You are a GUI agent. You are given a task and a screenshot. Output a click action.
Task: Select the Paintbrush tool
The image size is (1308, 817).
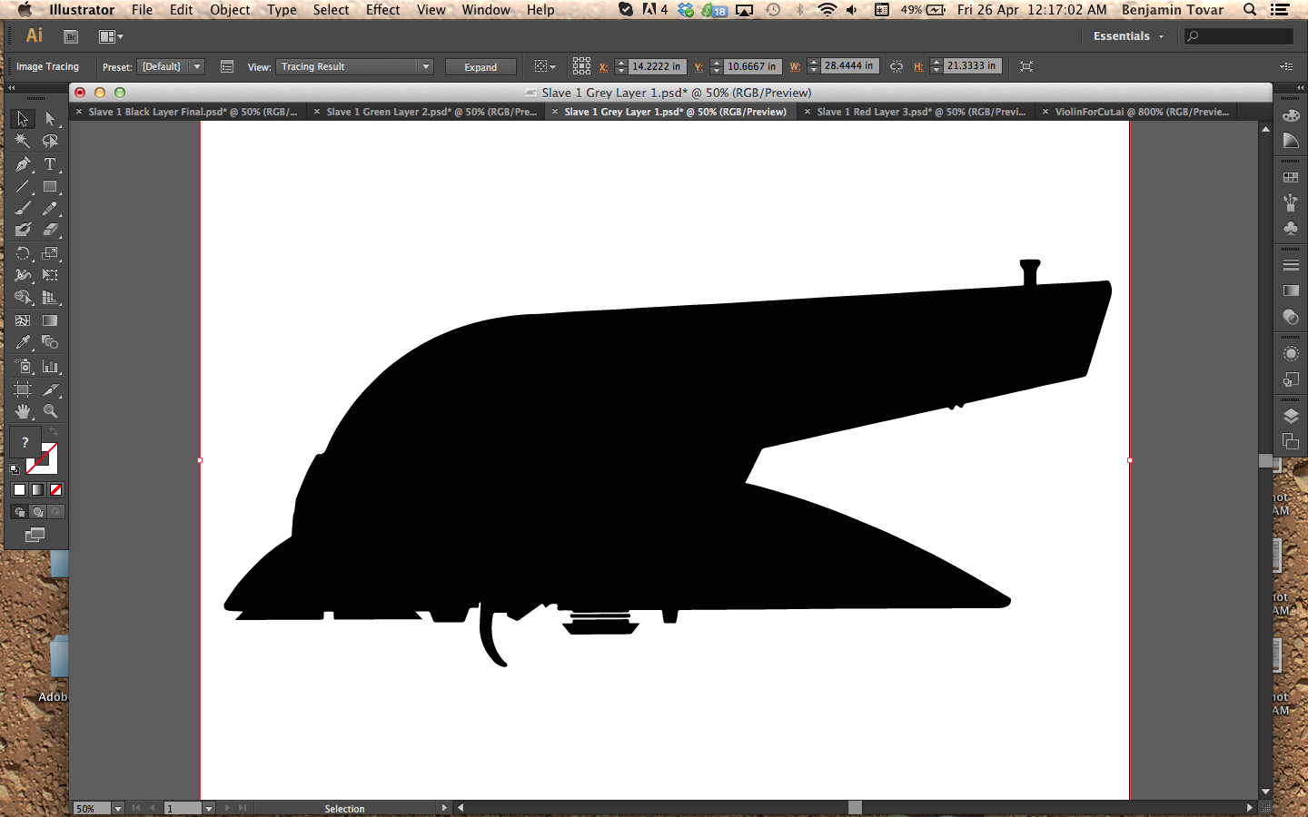23,208
